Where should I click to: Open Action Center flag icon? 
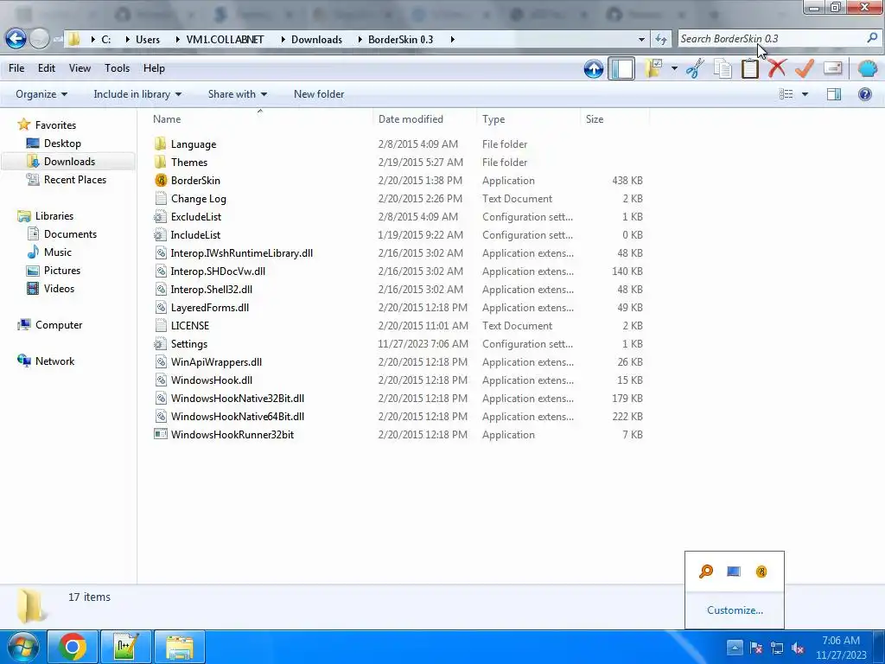click(756, 648)
